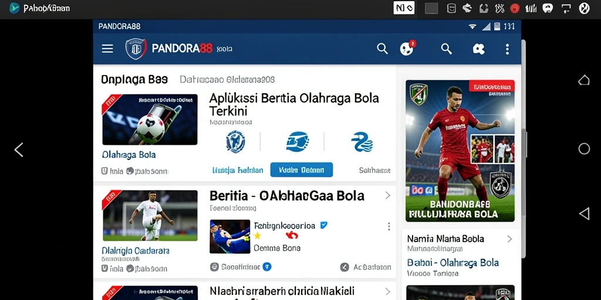Open the header three-dot overflow menu
Viewport: 601px width, 300px height.
(507, 49)
